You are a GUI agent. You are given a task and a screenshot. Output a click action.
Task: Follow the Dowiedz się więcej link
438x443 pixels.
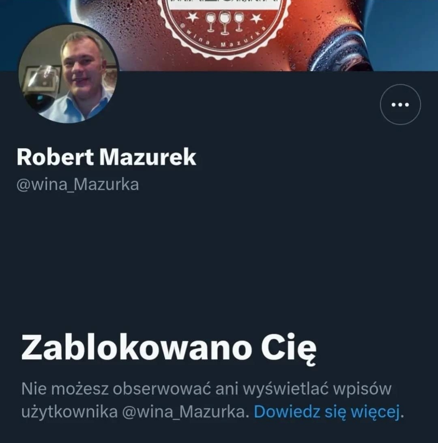pos(327,412)
